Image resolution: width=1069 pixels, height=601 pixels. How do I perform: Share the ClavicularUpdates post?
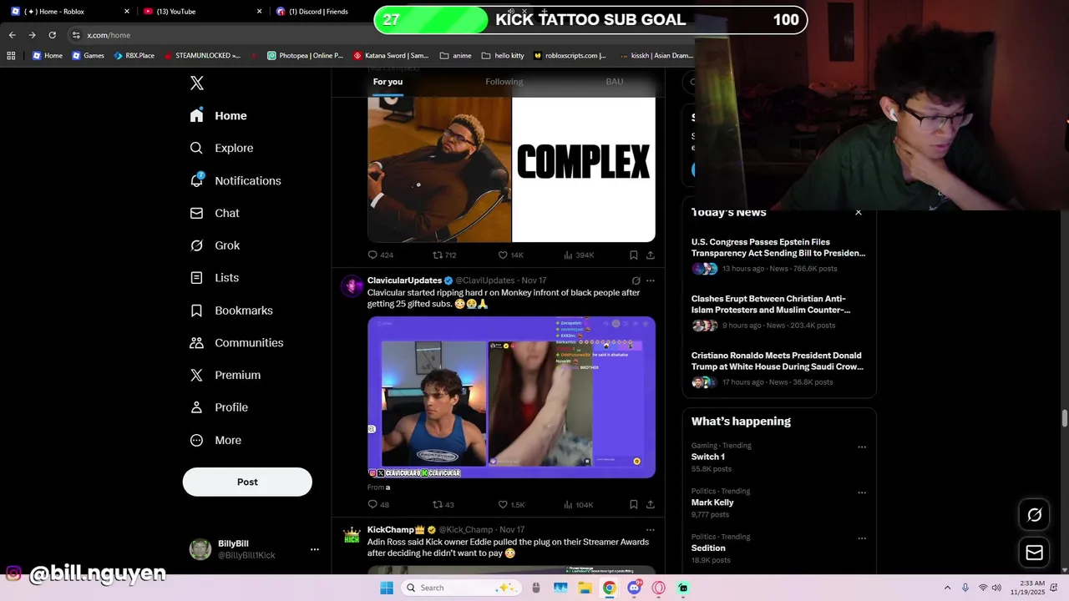point(651,504)
